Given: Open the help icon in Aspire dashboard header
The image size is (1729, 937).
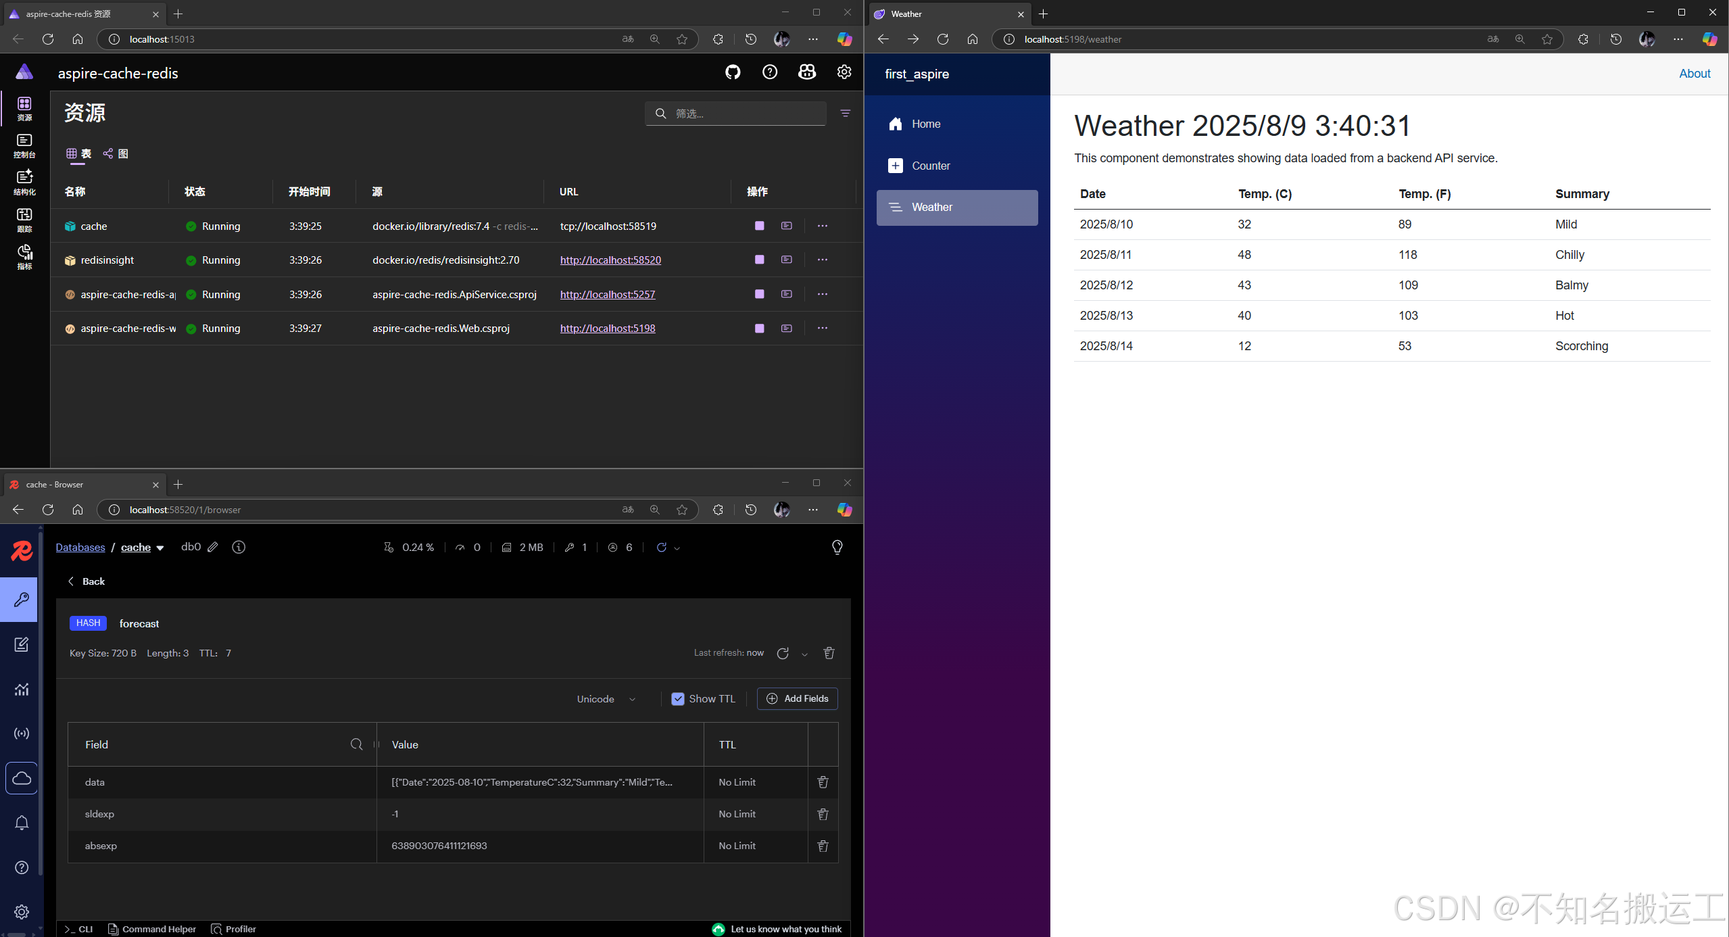Looking at the screenshot, I should point(770,72).
